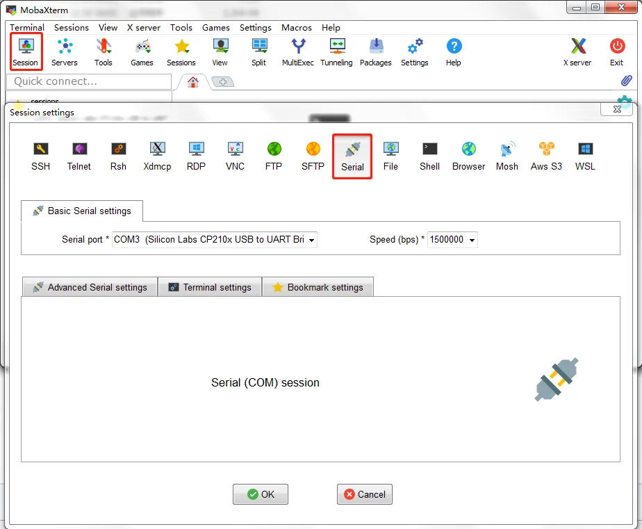Click the Split toolbar icon
This screenshot has width=642, height=529.
click(x=258, y=52)
